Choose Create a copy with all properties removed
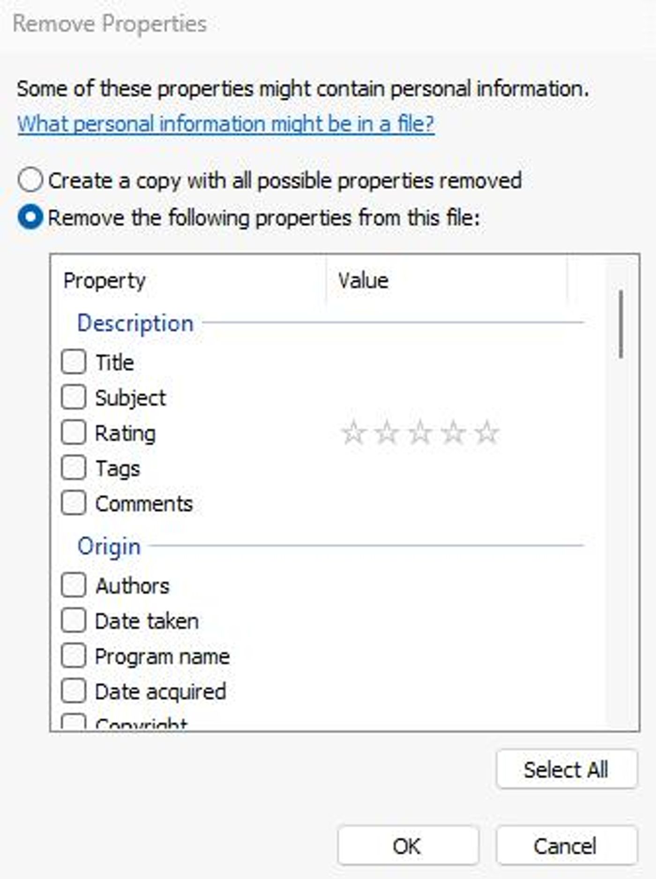Viewport: 656px width, 879px height. point(30,180)
